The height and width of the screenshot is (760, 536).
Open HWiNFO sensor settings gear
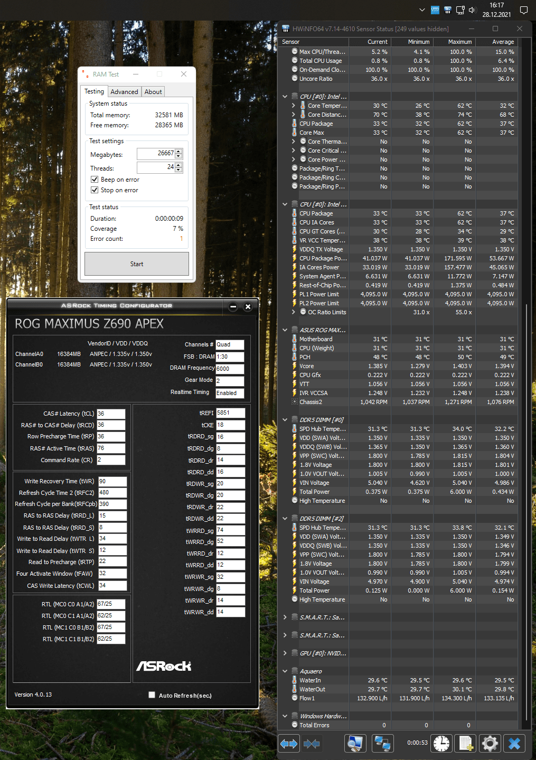tap(490, 744)
